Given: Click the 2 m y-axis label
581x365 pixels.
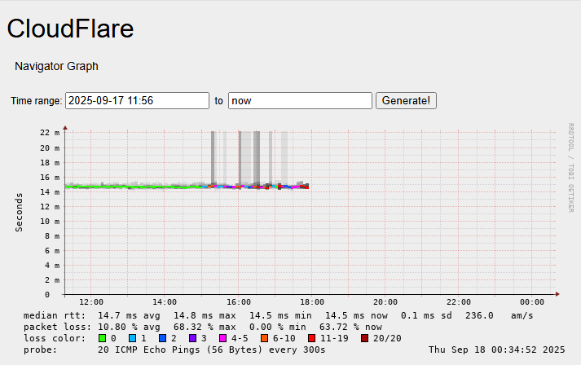Looking at the screenshot, I should pos(52,280).
